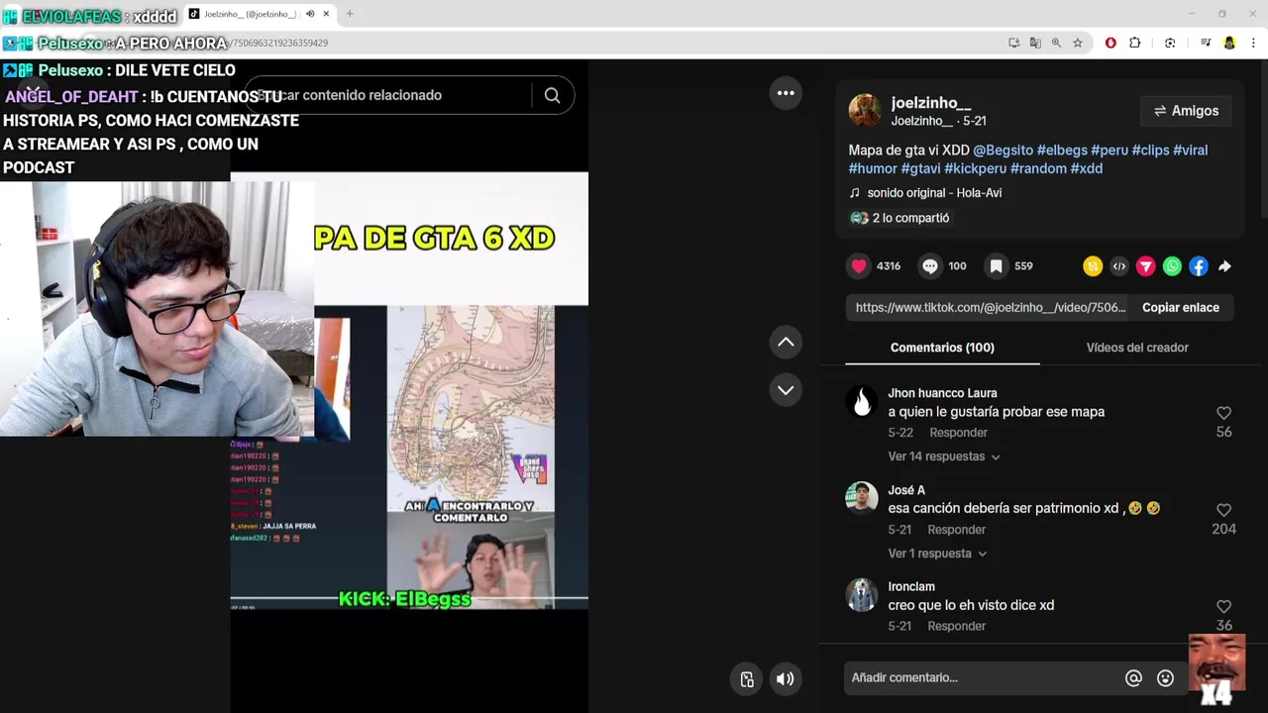Go to the previous video with up arrow
This screenshot has height=713, width=1268.
pyautogui.click(x=786, y=343)
